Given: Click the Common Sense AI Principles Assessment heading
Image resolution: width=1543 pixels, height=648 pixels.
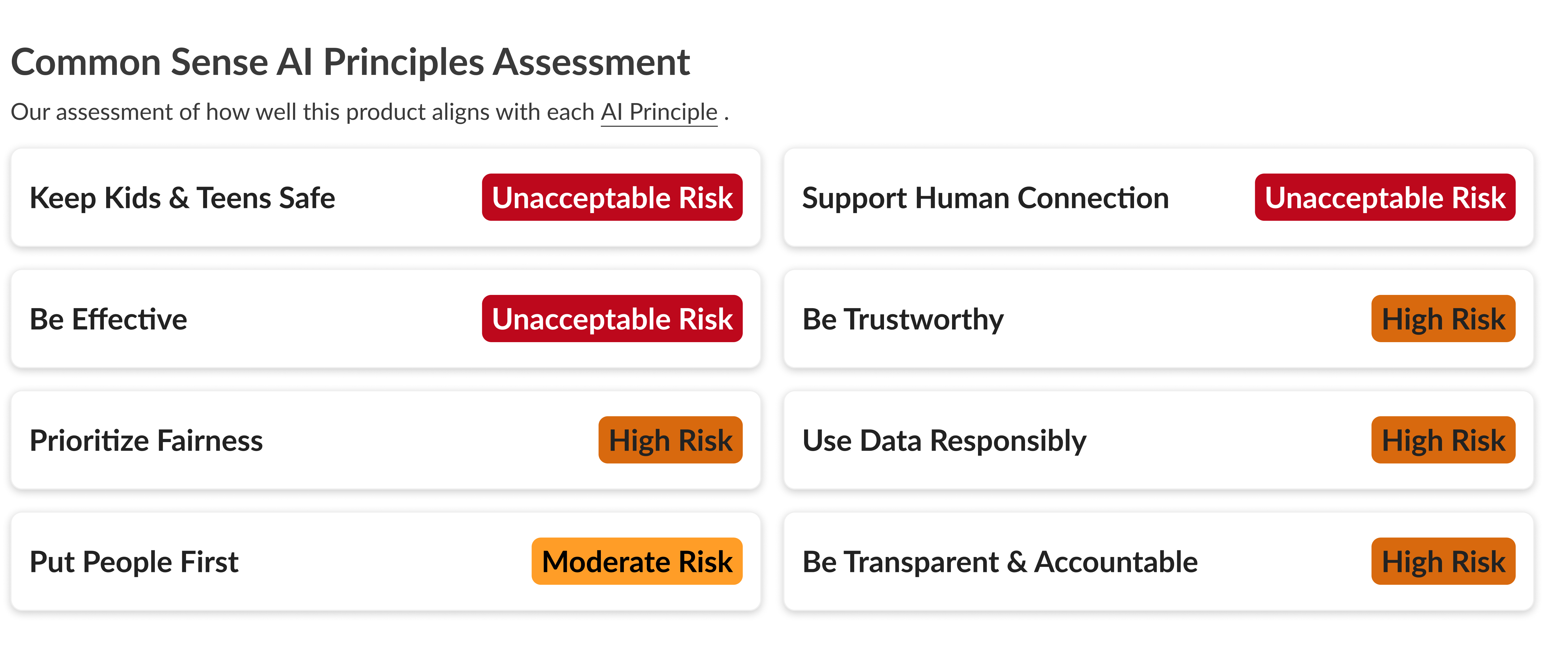Looking at the screenshot, I should [350, 62].
